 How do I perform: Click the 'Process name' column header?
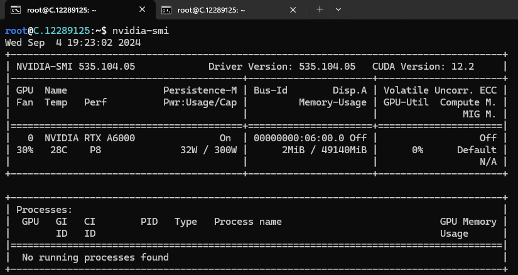[248, 222]
